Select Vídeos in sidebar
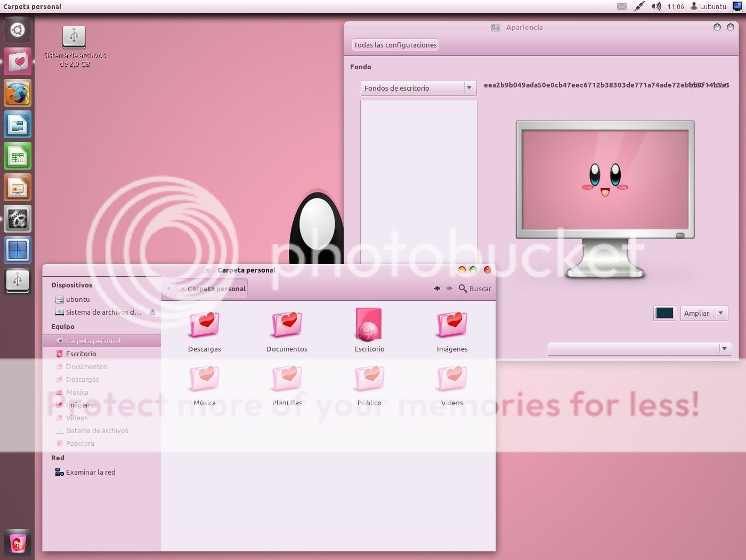This screenshot has height=560, width=746. pos(101,418)
